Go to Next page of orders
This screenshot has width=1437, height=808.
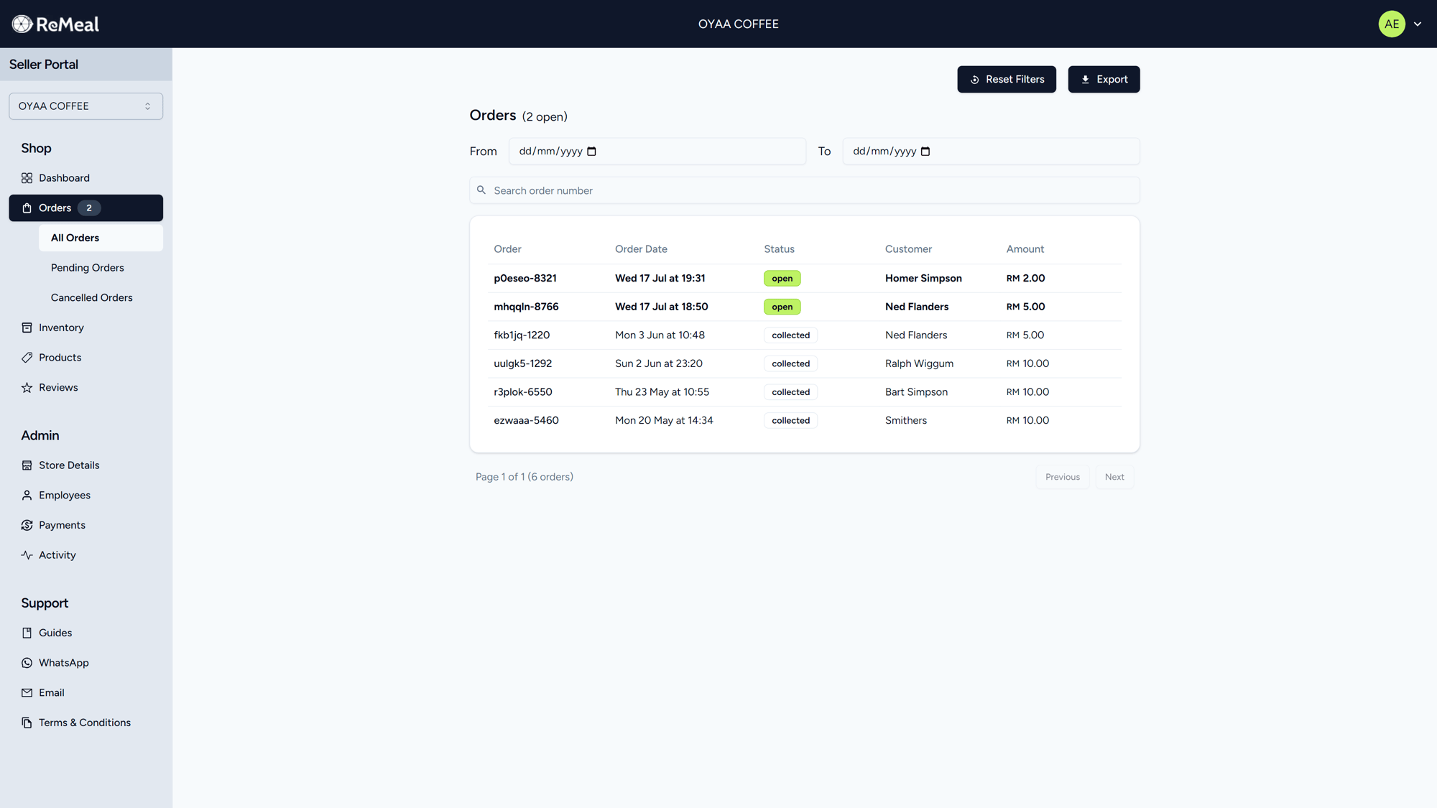click(1114, 477)
